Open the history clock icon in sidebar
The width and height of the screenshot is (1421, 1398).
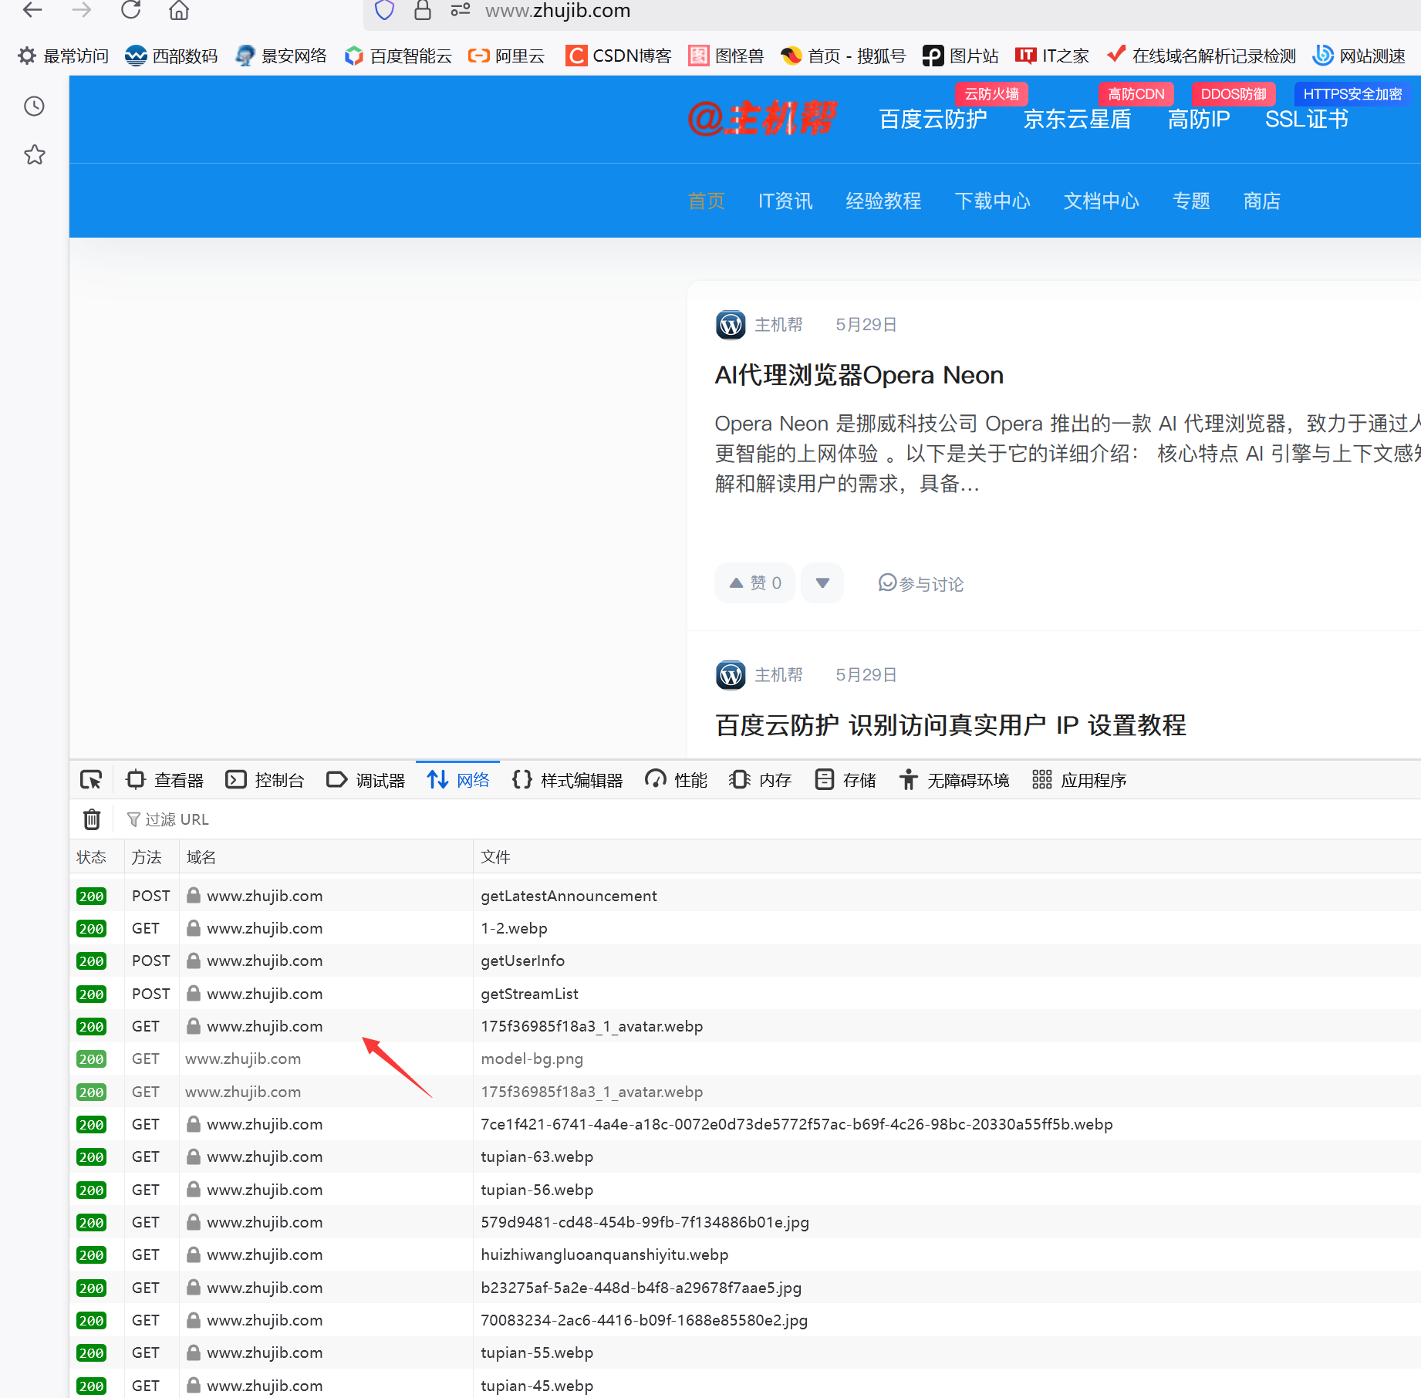click(x=34, y=106)
